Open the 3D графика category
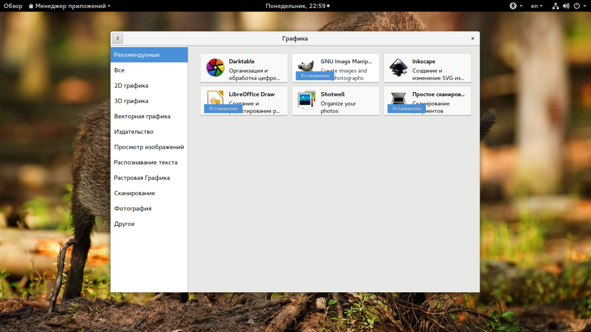The width and height of the screenshot is (591, 332). click(131, 101)
